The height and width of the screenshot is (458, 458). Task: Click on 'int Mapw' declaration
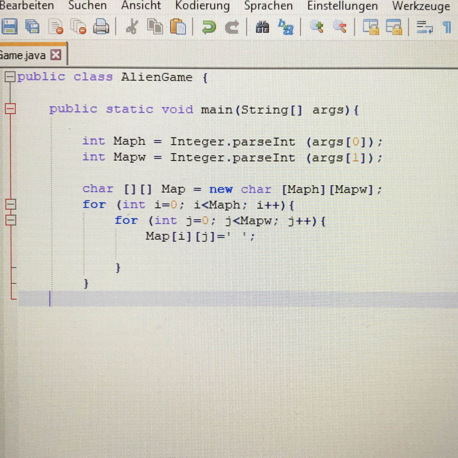pyautogui.click(x=114, y=157)
